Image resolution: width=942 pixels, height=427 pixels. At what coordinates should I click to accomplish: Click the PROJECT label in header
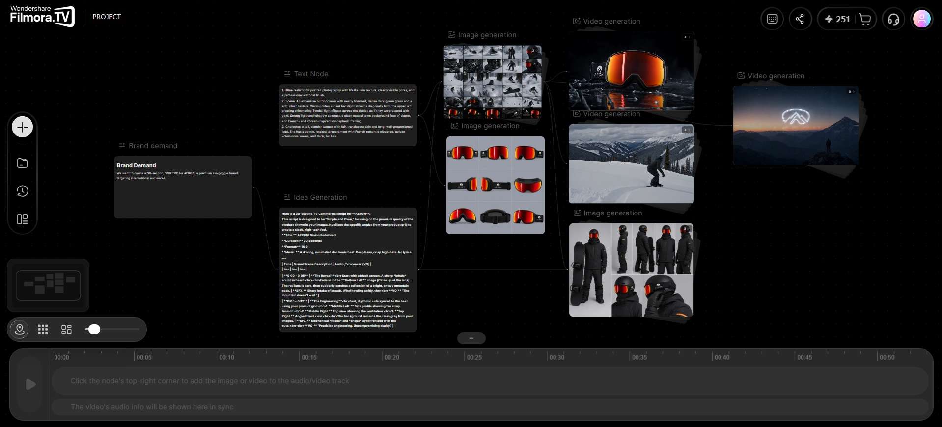point(107,17)
